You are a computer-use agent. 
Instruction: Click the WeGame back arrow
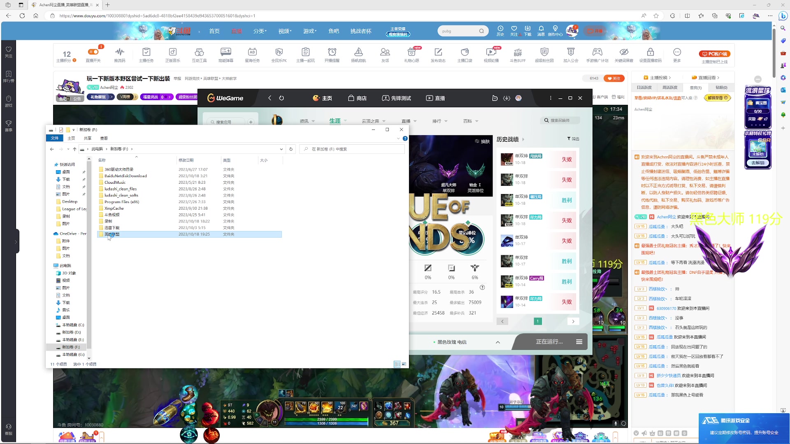pos(270,98)
